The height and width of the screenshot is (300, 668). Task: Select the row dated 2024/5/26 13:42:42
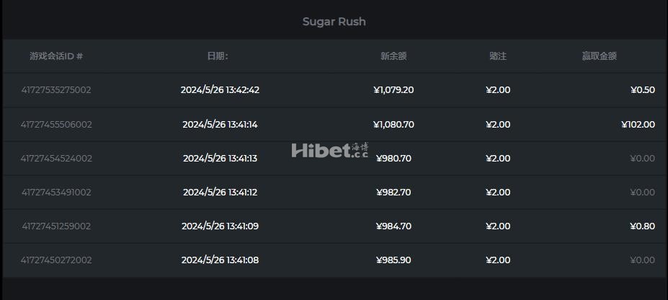(x=334, y=90)
